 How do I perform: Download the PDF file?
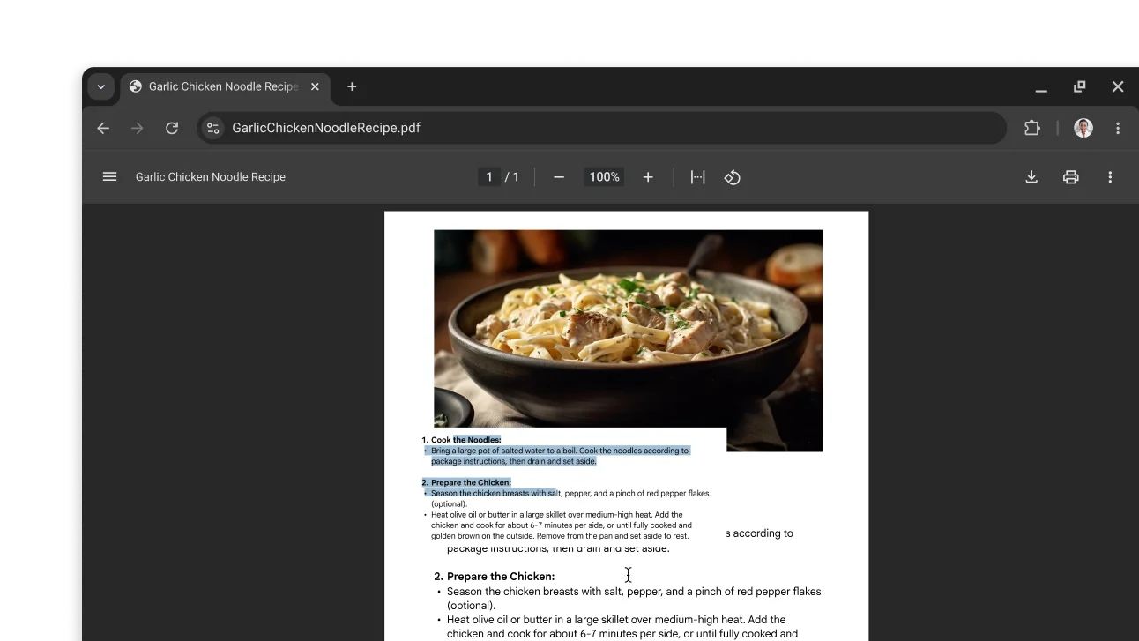(x=1031, y=176)
